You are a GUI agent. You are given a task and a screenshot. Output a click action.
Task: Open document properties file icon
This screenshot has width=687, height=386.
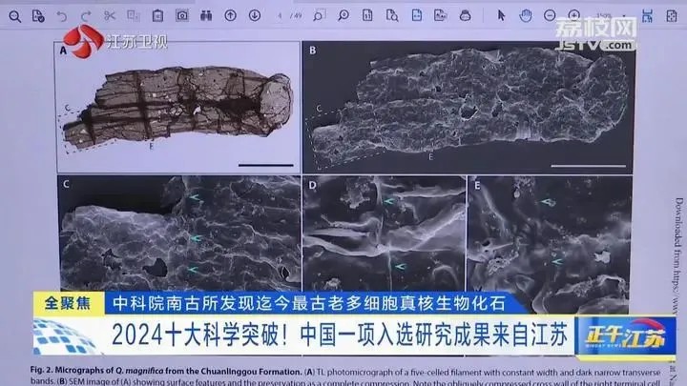37,15
